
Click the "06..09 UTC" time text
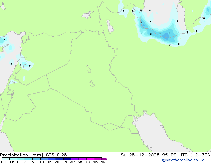click(175, 155)
